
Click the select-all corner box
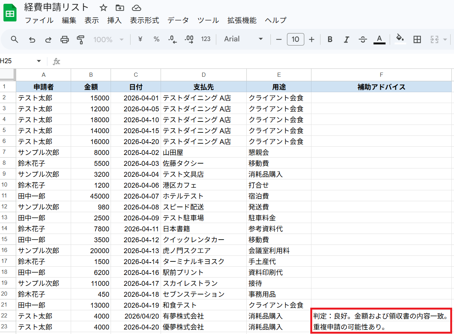pos(8,74)
